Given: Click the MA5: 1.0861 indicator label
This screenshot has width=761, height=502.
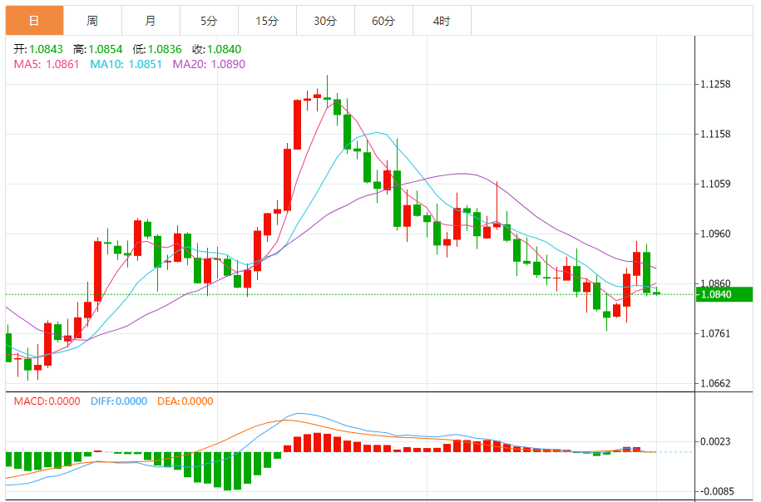Looking at the screenshot, I should click(x=47, y=65).
